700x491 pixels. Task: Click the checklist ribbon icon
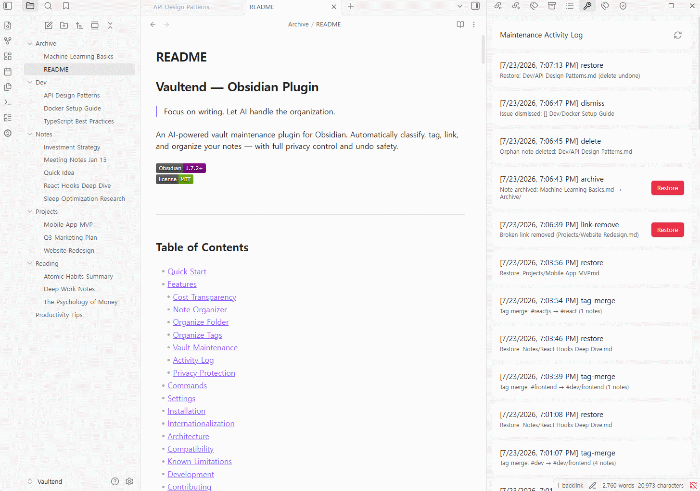tap(8, 118)
